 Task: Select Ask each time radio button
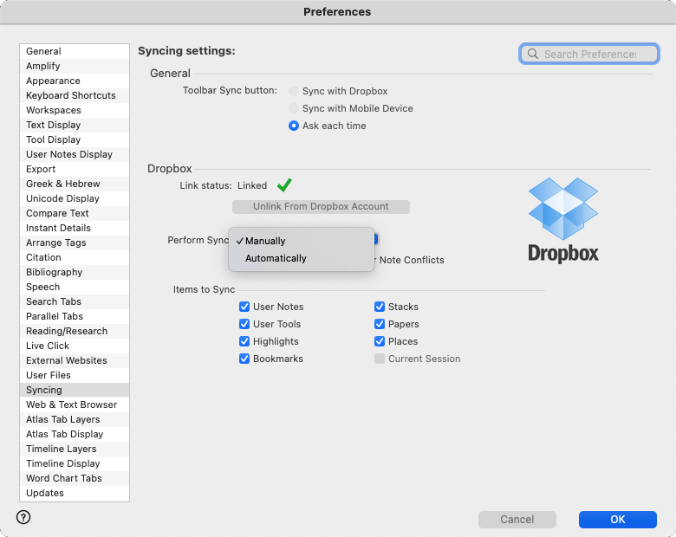(294, 126)
